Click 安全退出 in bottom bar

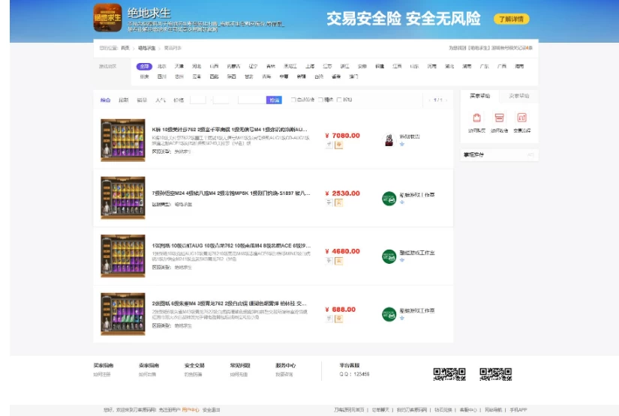tap(211, 410)
